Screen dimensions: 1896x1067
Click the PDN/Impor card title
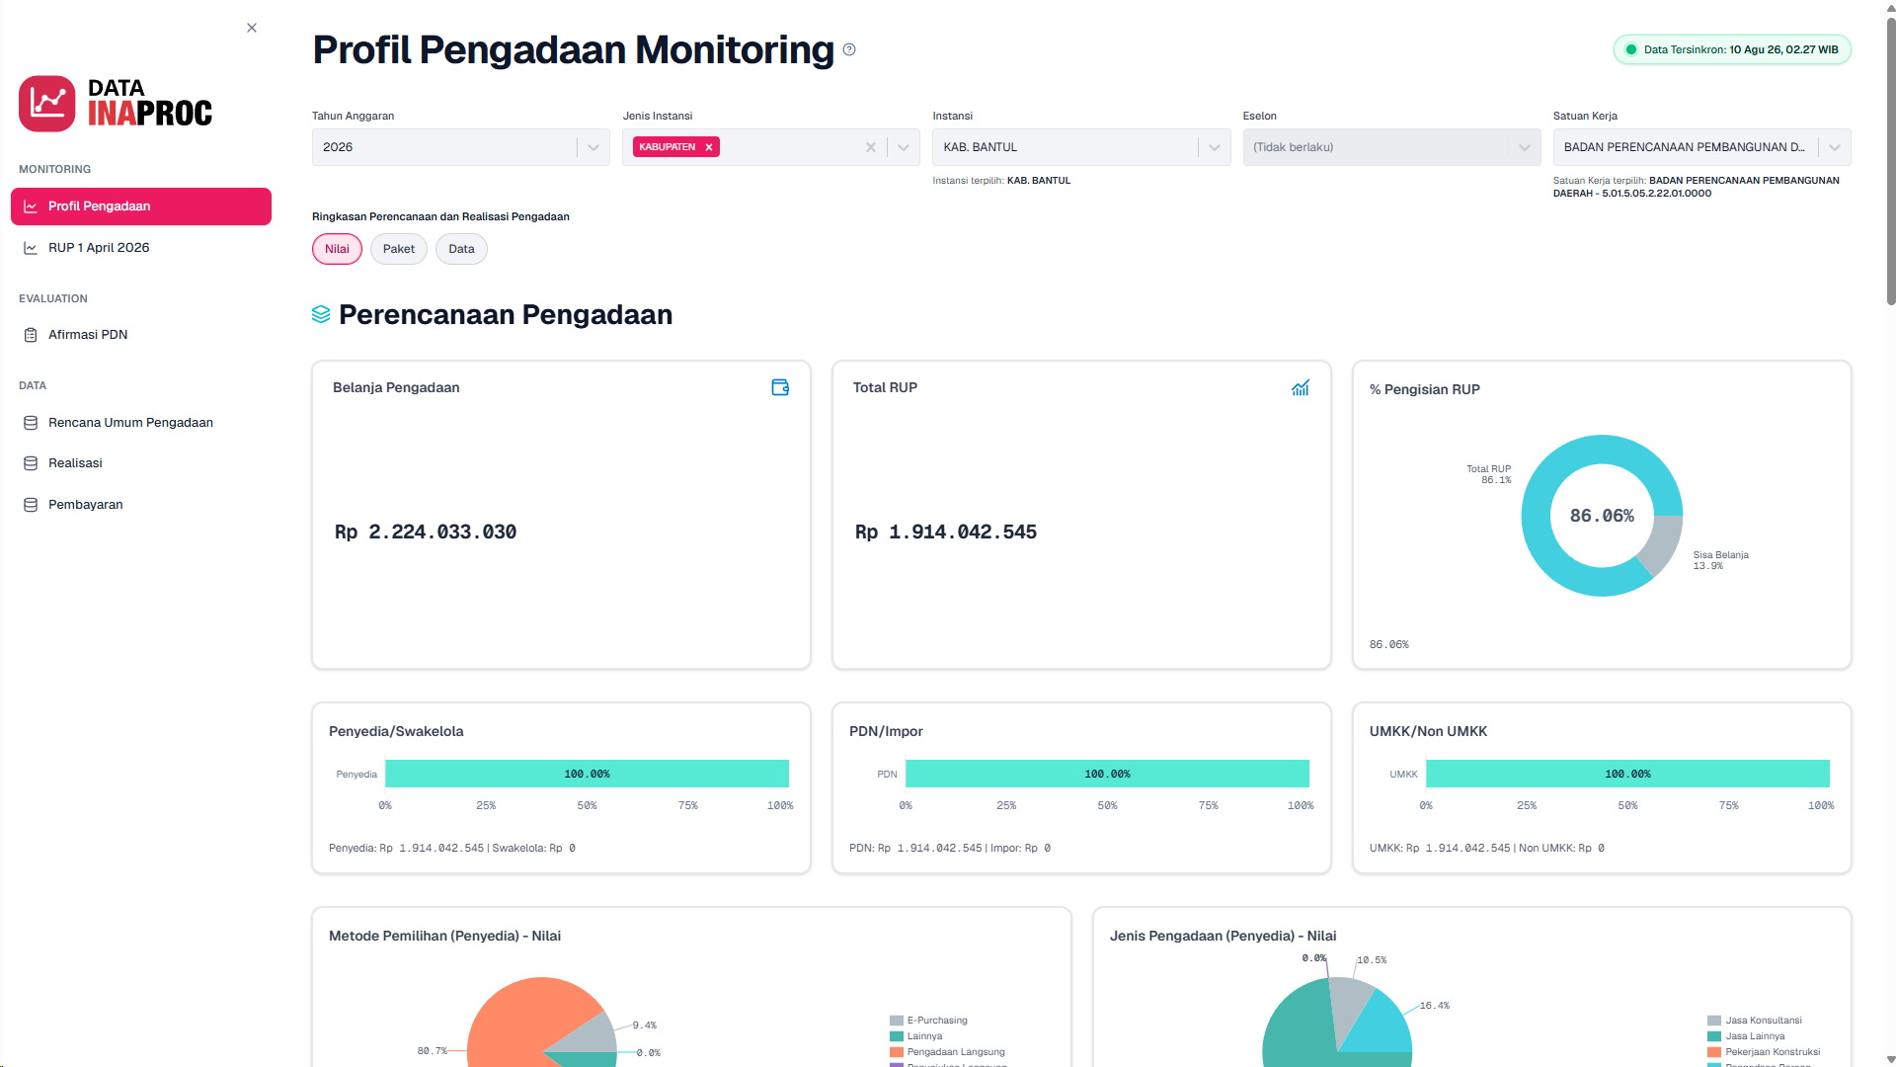coord(886,731)
